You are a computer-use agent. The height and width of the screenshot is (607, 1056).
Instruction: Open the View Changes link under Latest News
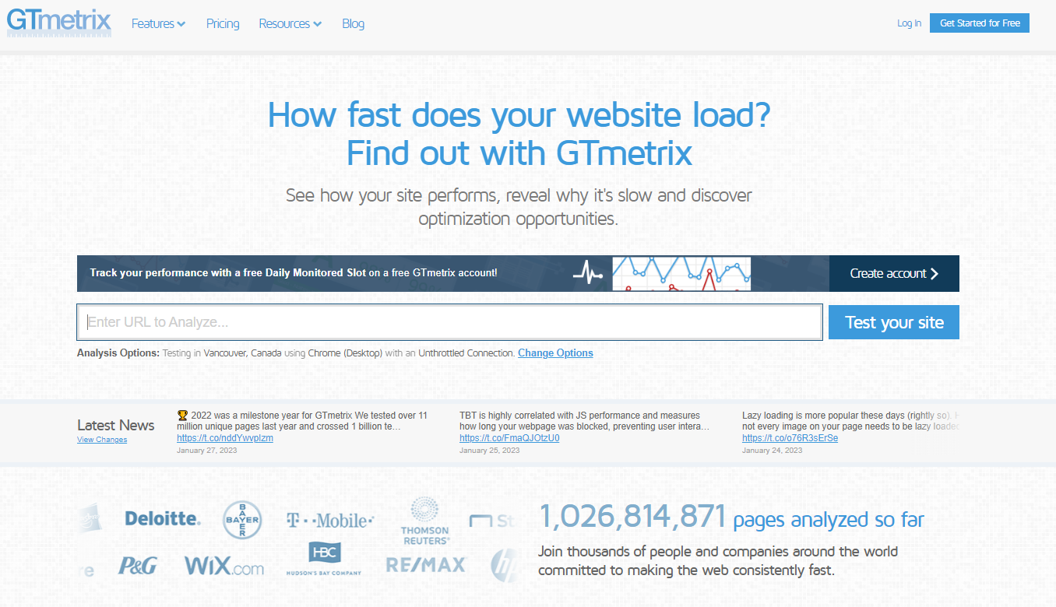pyautogui.click(x=102, y=440)
